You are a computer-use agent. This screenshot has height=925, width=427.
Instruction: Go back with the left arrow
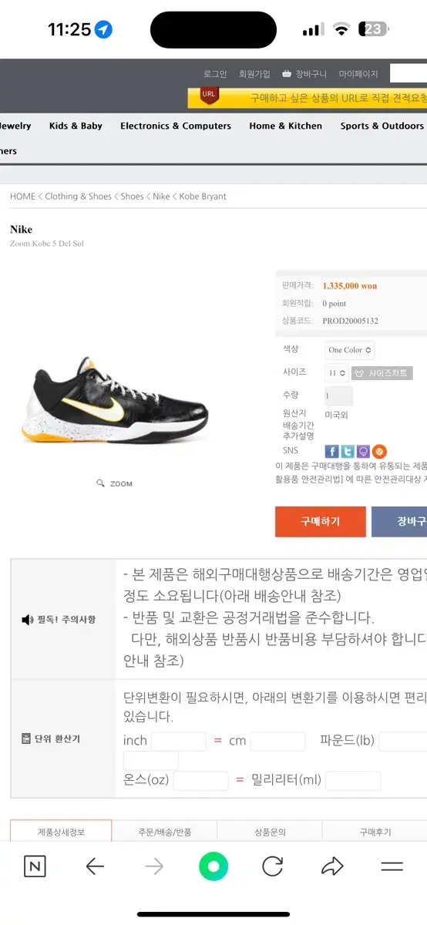point(95,866)
